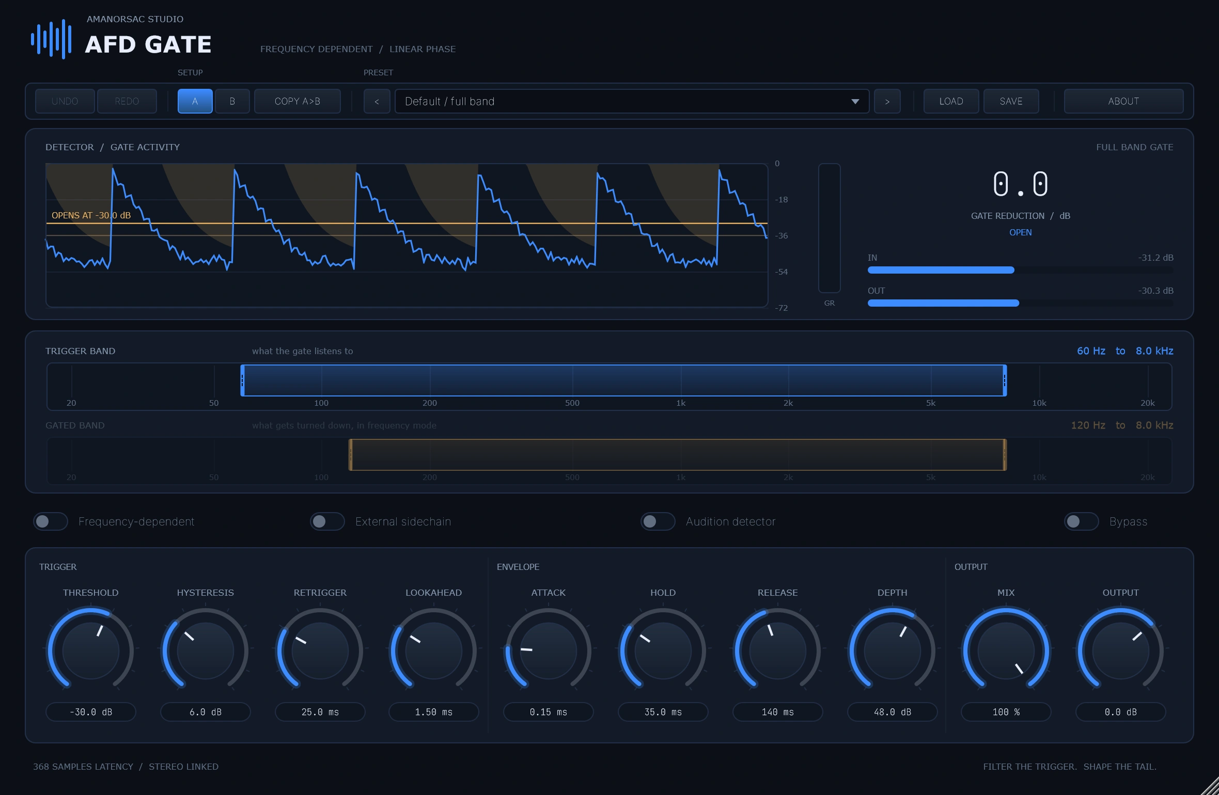This screenshot has width=1219, height=795.
Task: Enable the Frequency-dependent toggle
Action: pos(51,521)
